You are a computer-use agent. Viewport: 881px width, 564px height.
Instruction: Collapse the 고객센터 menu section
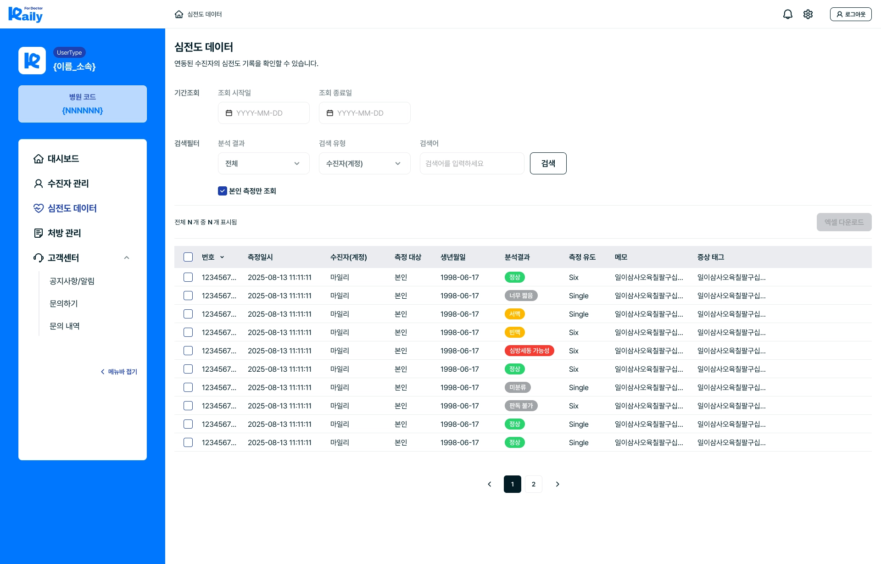point(127,258)
